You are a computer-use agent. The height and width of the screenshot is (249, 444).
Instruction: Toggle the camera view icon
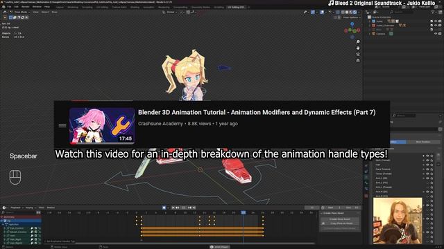click(358, 54)
